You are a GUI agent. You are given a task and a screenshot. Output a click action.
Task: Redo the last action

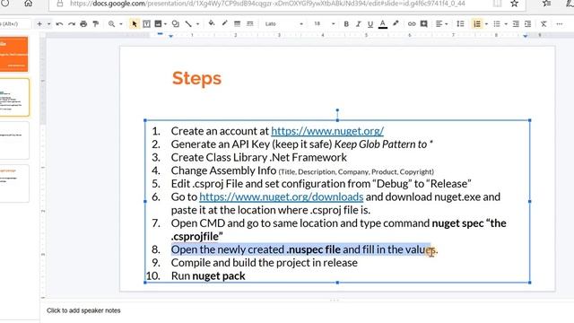point(72,24)
